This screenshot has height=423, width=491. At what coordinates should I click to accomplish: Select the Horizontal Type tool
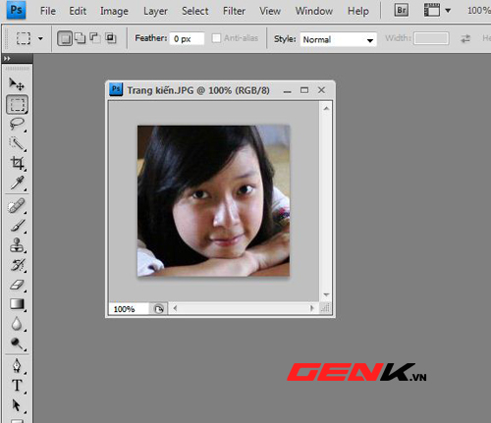(x=17, y=386)
